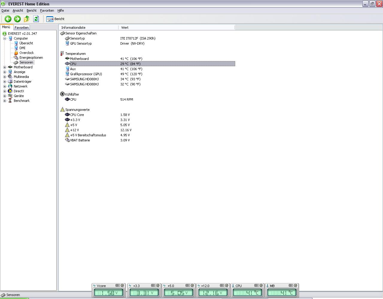Expand the DirectX tree node
Screen dimensions: 383x299
[4, 91]
